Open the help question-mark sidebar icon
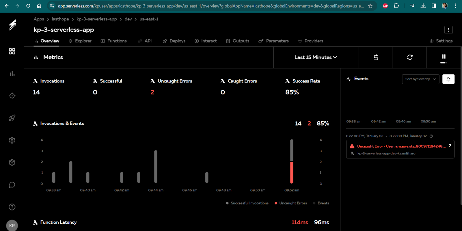 pyautogui.click(x=12, y=207)
